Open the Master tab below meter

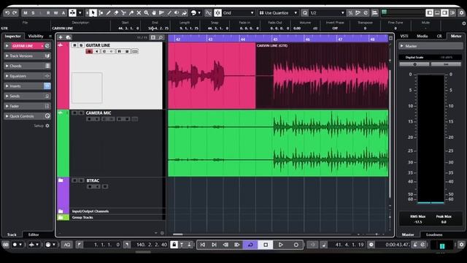408,235
